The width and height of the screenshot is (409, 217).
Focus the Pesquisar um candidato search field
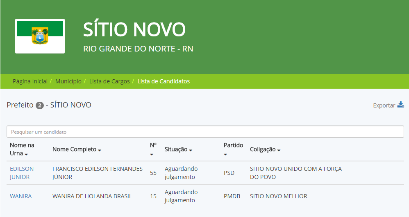point(205,132)
